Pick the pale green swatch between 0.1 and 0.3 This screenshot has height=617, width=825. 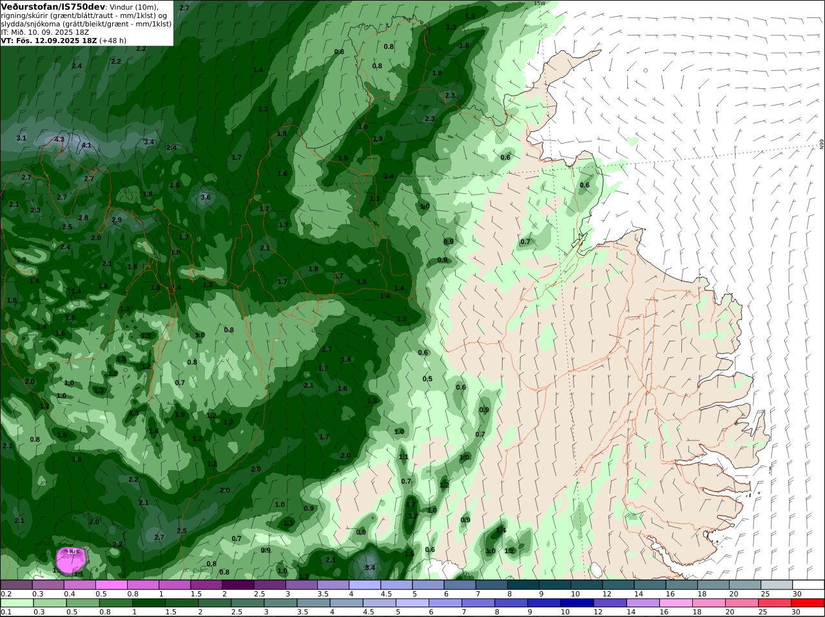pyautogui.click(x=19, y=603)
